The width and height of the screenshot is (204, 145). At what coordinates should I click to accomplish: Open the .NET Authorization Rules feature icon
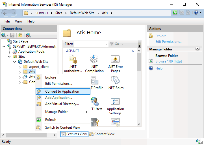73,59
